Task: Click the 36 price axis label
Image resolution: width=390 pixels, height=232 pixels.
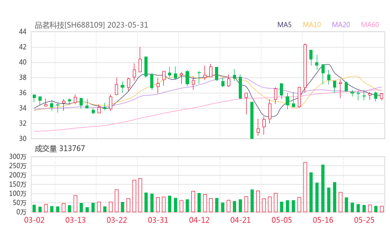Action: click(23, 93)
